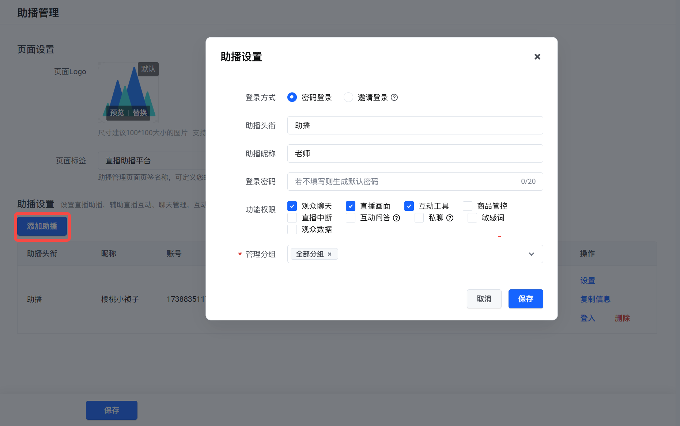The width and height of the screenshot is (680, 426).
Task: Uncheck the 直播画面 permission
Action: (x=350, y=206)
